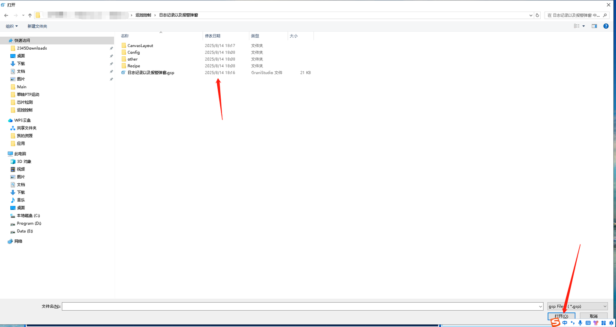Select the Config folder
The height and width of the screenshot is (327, 616).
click(x=133, y=53)
